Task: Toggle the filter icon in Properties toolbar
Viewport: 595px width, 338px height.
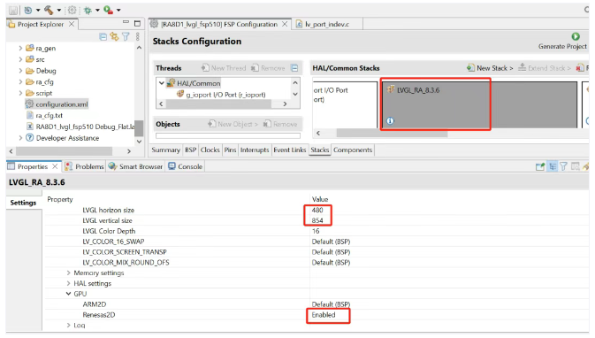Action: [x=563, y=166]
